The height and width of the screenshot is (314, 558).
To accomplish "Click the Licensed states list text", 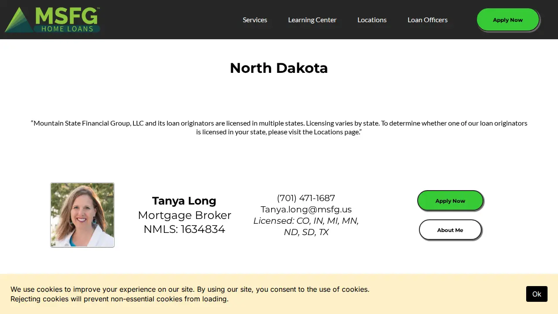I will 306,226.
